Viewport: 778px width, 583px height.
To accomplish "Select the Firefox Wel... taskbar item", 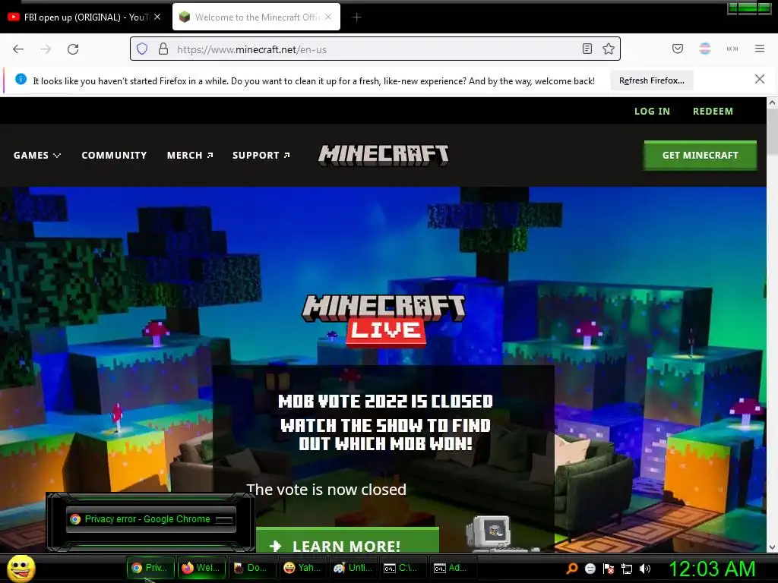I will click(x=201, y=568).
